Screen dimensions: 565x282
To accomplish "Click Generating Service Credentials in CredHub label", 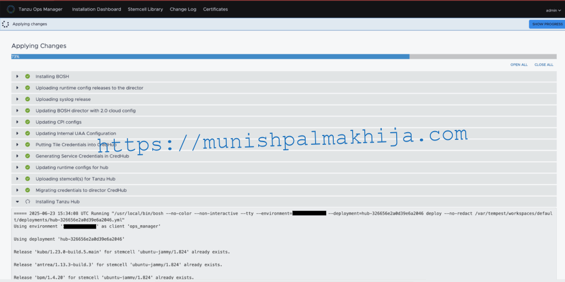I will click(x=82, y=156).
